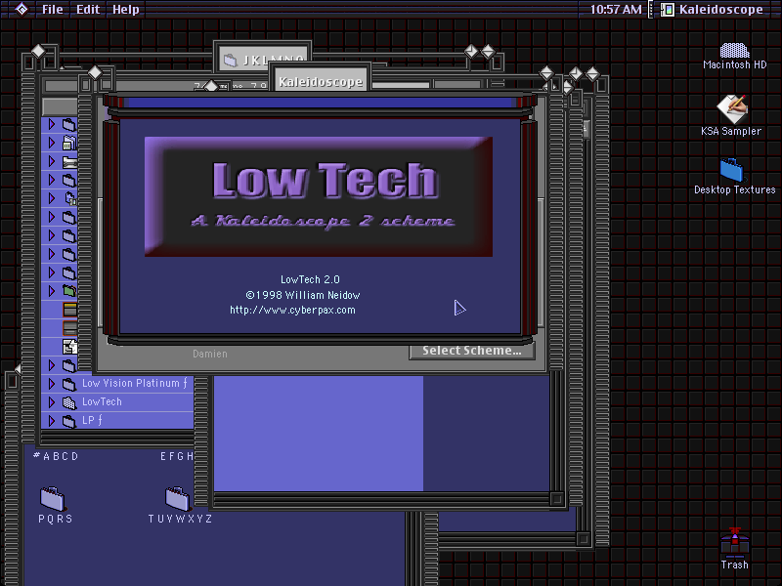Click the dimmed Damien label
This screenshot has width=782, height=586.
pyautogui.click(x=210, y=354)
